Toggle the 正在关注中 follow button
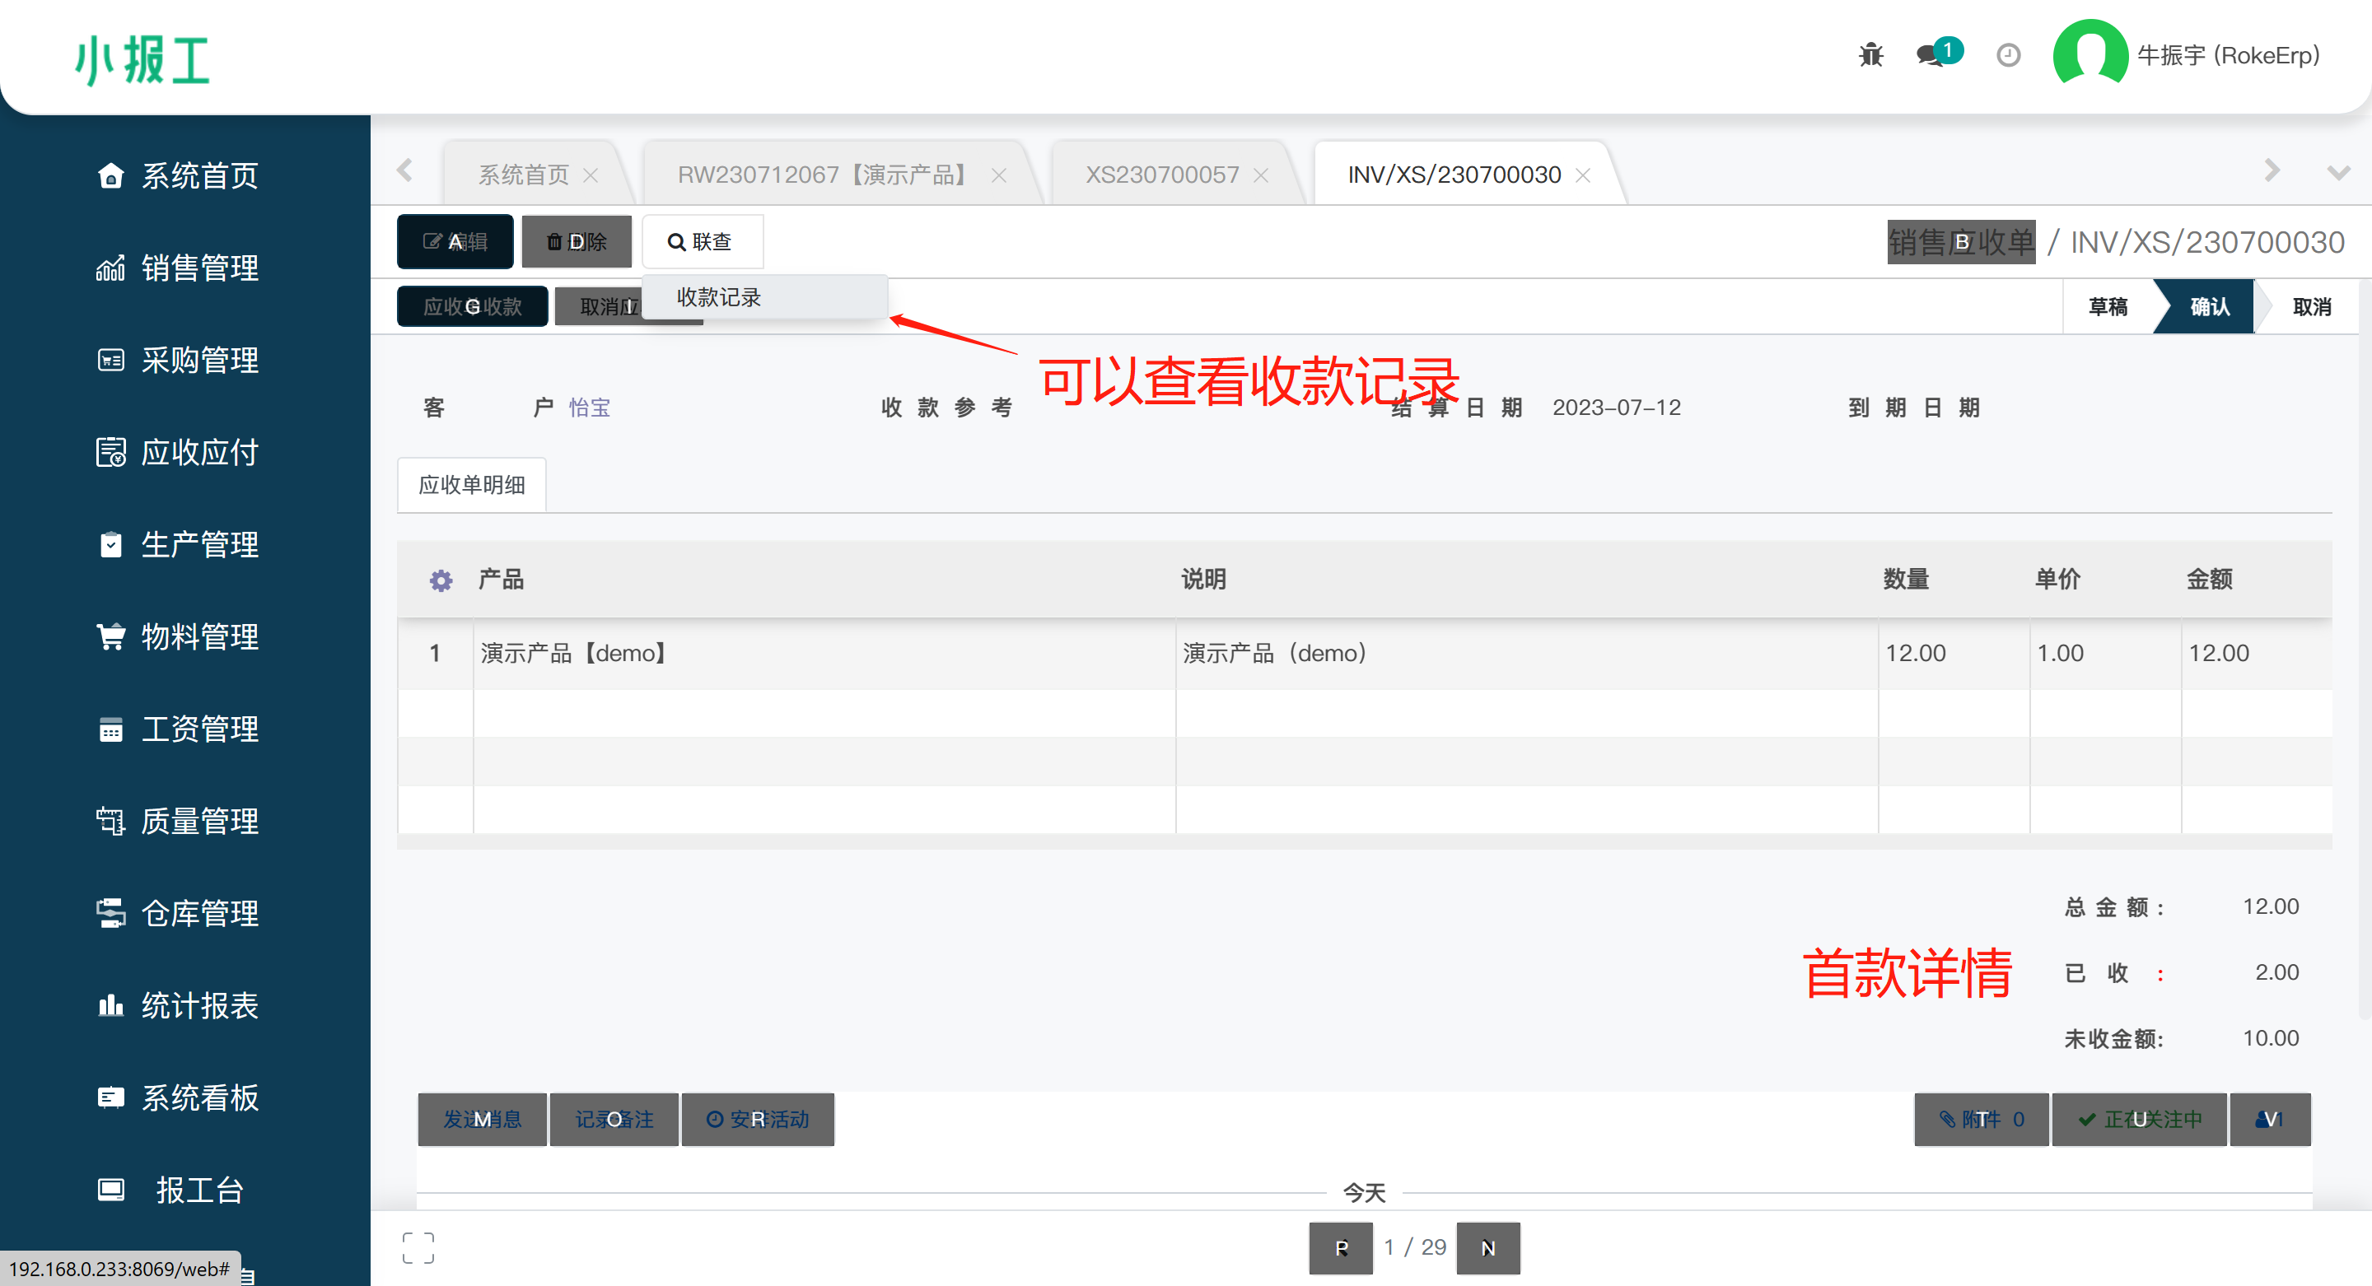 coord(2139,1120)
